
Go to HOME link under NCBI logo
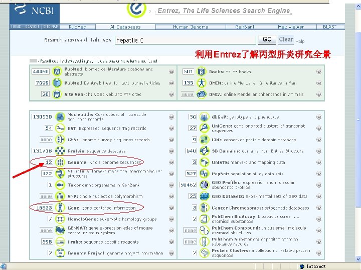coord(16,26)
